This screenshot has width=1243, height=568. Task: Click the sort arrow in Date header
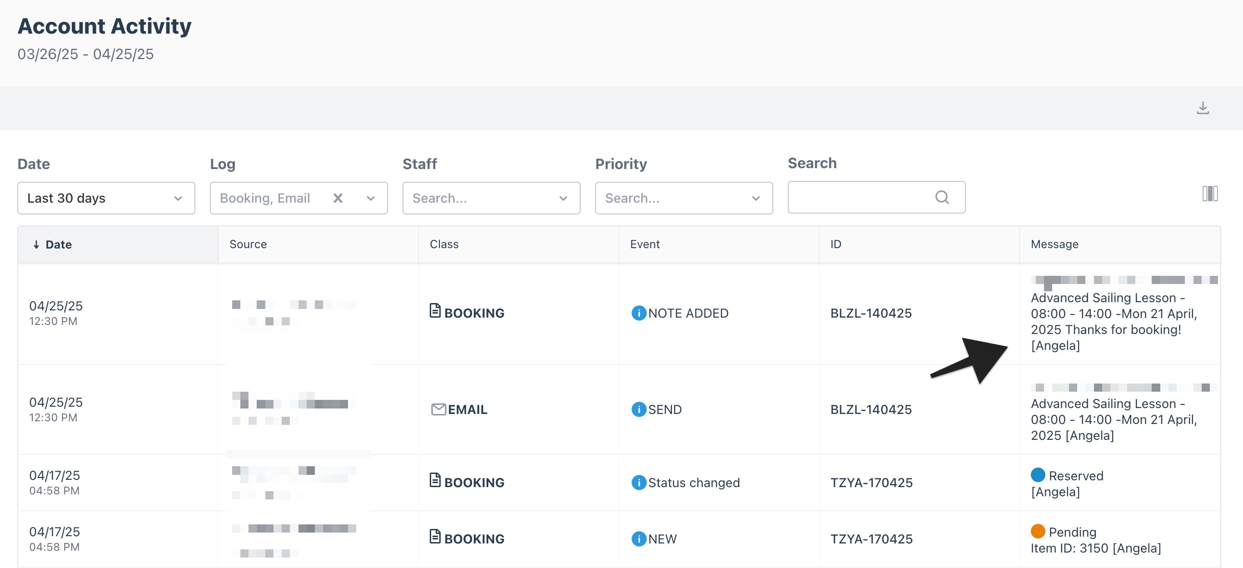point(36,244)
